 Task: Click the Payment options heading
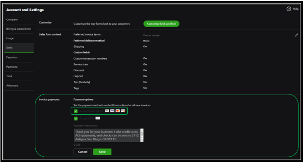pyautogui.click(x=83, y=99)
